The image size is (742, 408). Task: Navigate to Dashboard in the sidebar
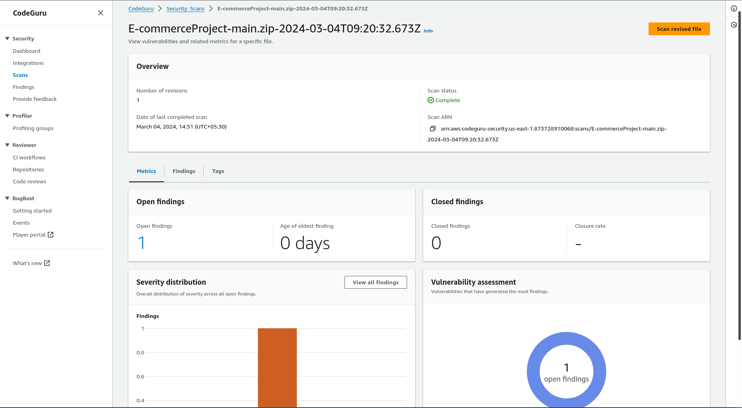[x=26, y=51]
